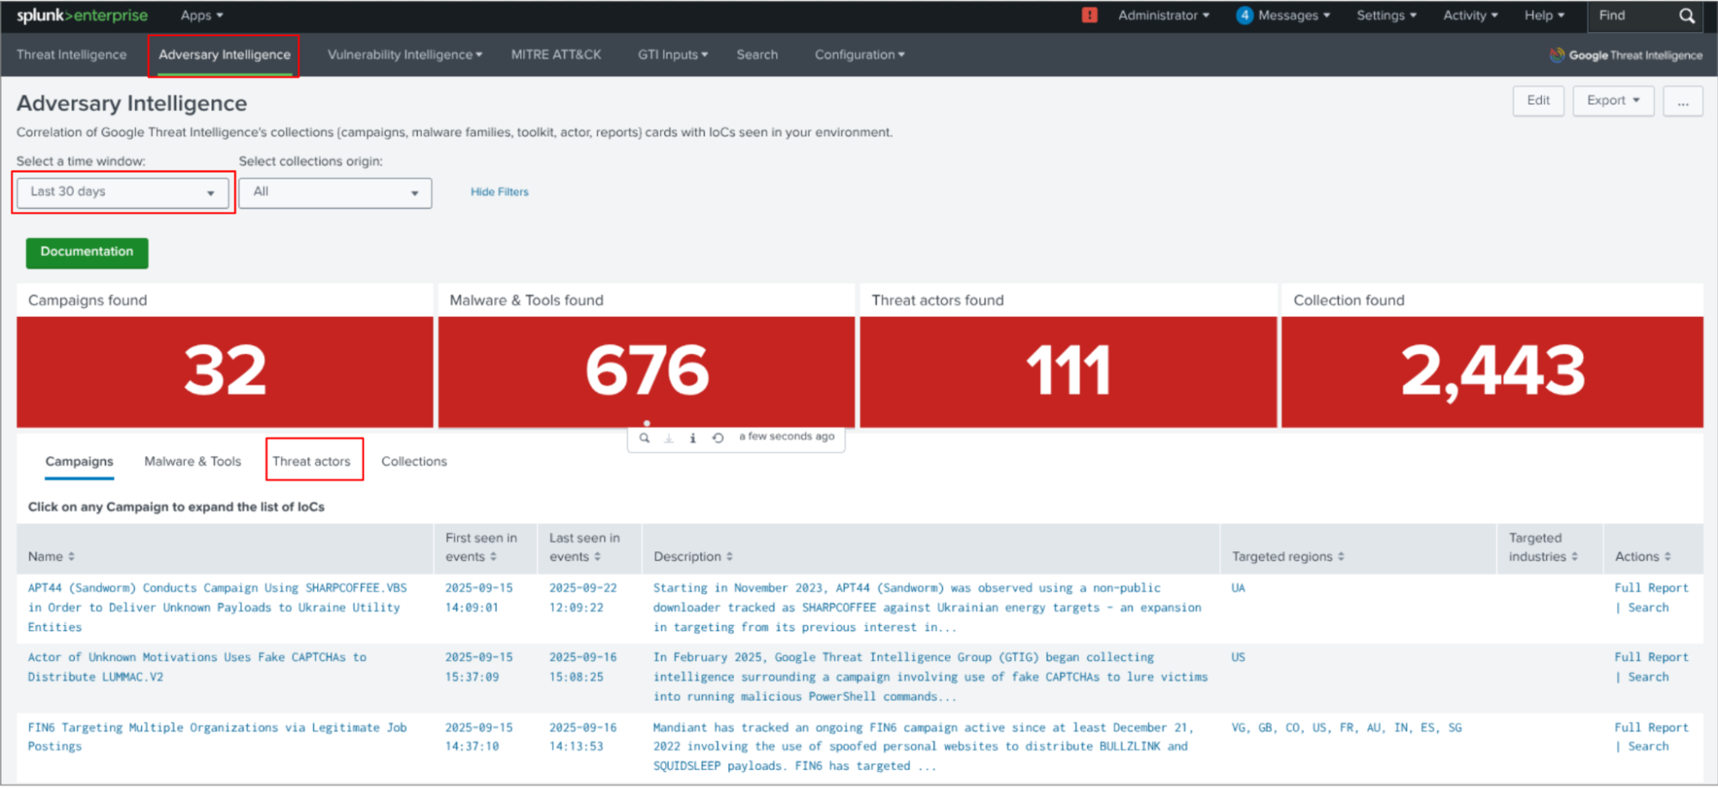Click the Malware & Tools found 676 tile
The image size is (1718, 789).
[646, 372]
